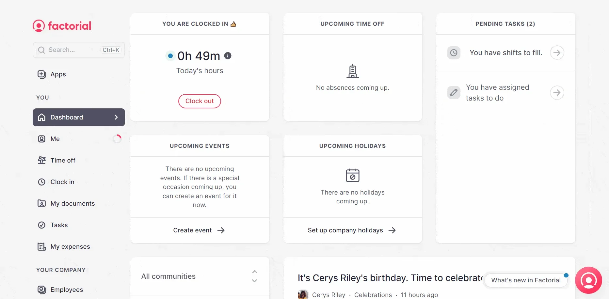This screenshot has height=299, width=609.
Task: Go to the Dashboard section
Action: pyautogui.click(x=67, y=117)
